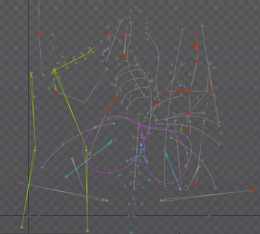Select the red point ending the long bottom-right bone
This screenshot has height=234, width=260.
click(x=253, y=190)
